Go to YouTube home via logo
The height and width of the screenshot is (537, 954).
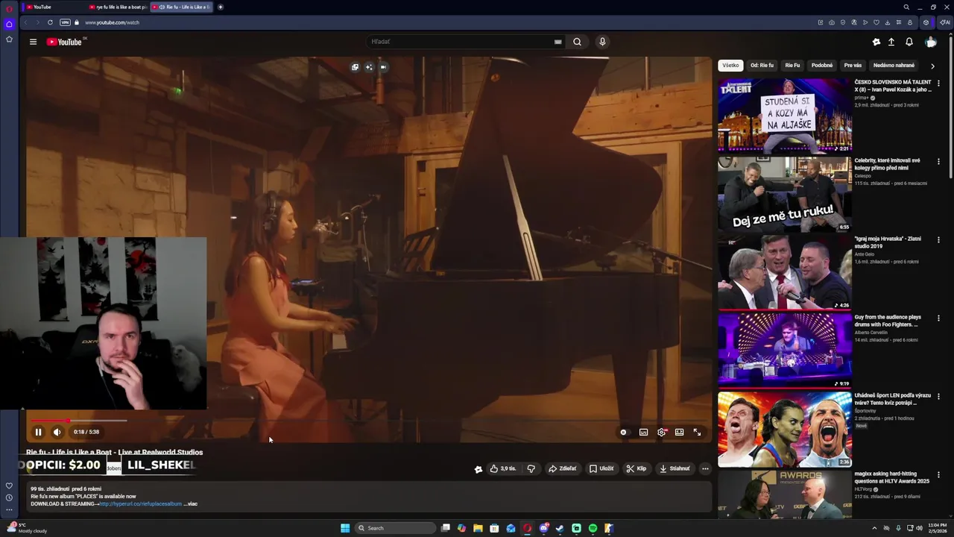tap(65, 42)
